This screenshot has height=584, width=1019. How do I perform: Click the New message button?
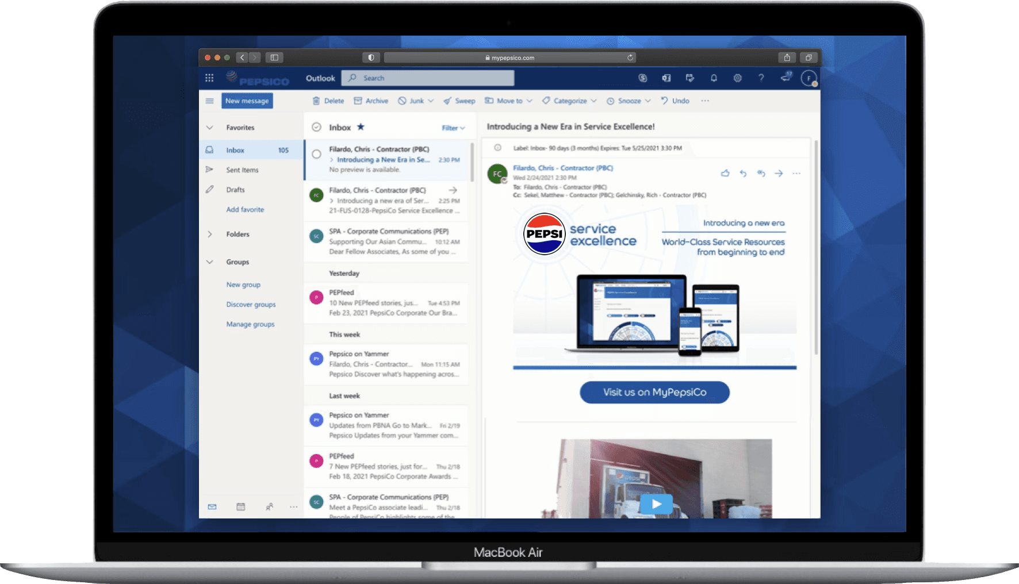(x=247, y=101)
